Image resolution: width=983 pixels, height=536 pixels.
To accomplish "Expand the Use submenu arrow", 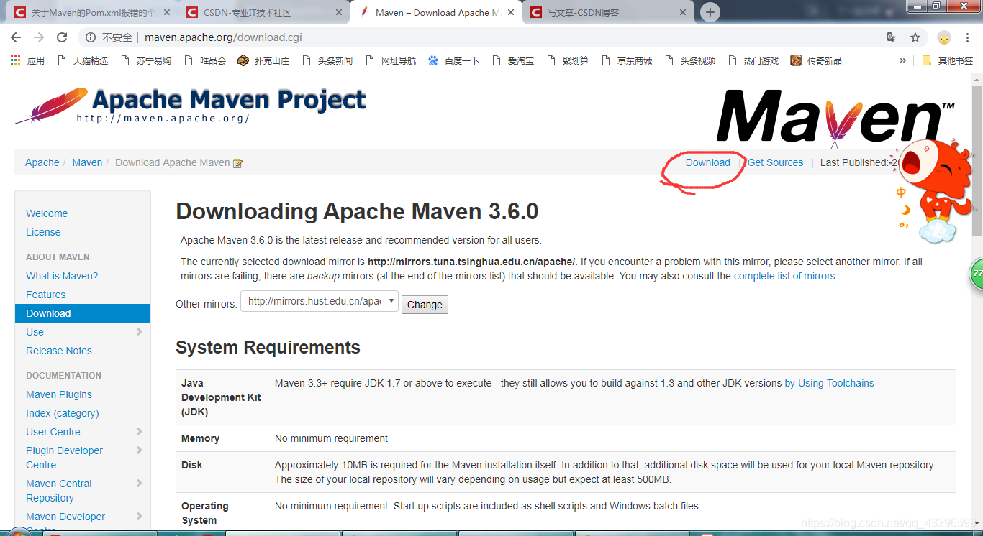I will click(139, 332).
